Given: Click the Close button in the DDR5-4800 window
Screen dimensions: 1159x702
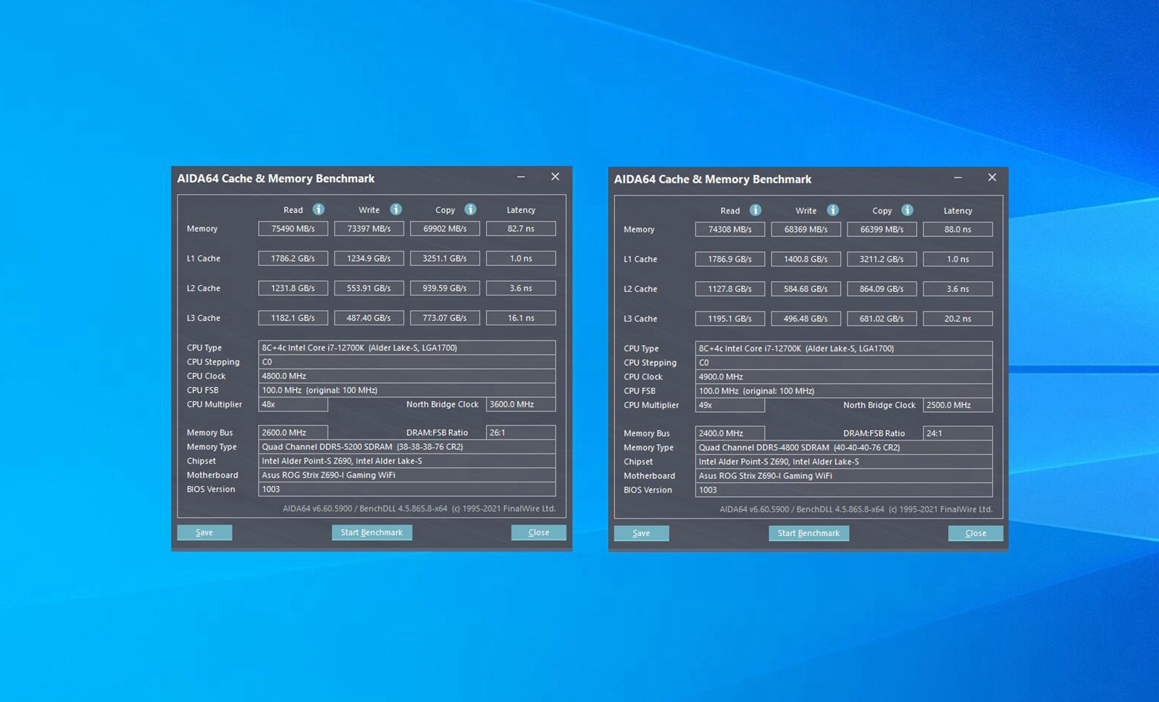Looking at the screenshot, I should pyautogui.click(x=976, y=533).
